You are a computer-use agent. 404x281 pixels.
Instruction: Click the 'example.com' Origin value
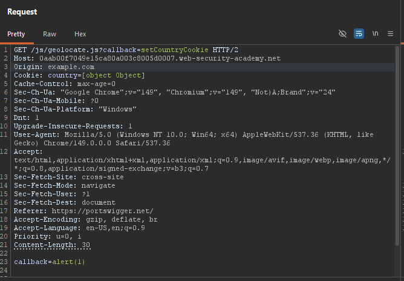(71, 67)
